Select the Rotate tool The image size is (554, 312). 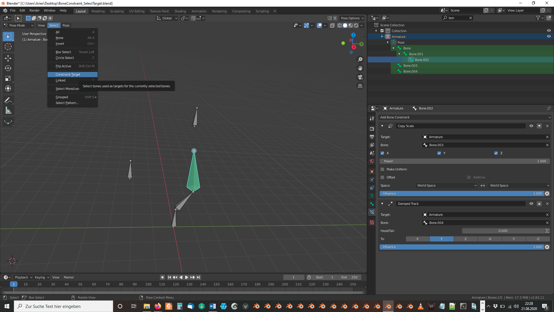(x=8, y=68)
